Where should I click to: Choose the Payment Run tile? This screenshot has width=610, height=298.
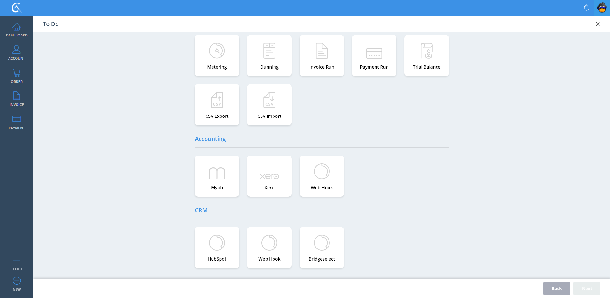(374, 56)
